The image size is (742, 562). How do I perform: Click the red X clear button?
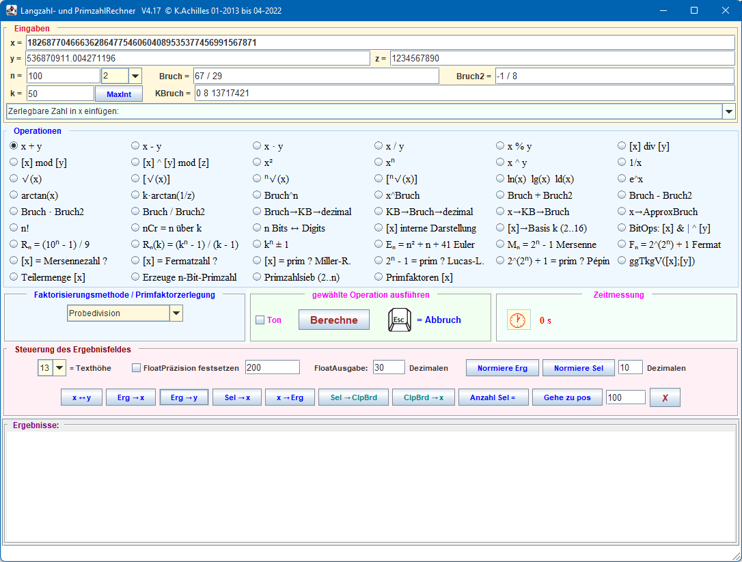coord(665,397)
